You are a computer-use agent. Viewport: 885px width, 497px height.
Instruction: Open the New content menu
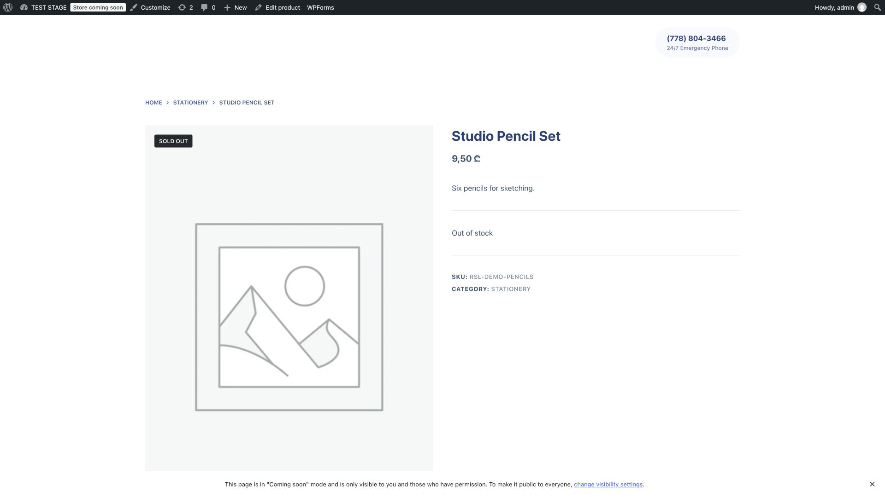(x=235, y=7)
